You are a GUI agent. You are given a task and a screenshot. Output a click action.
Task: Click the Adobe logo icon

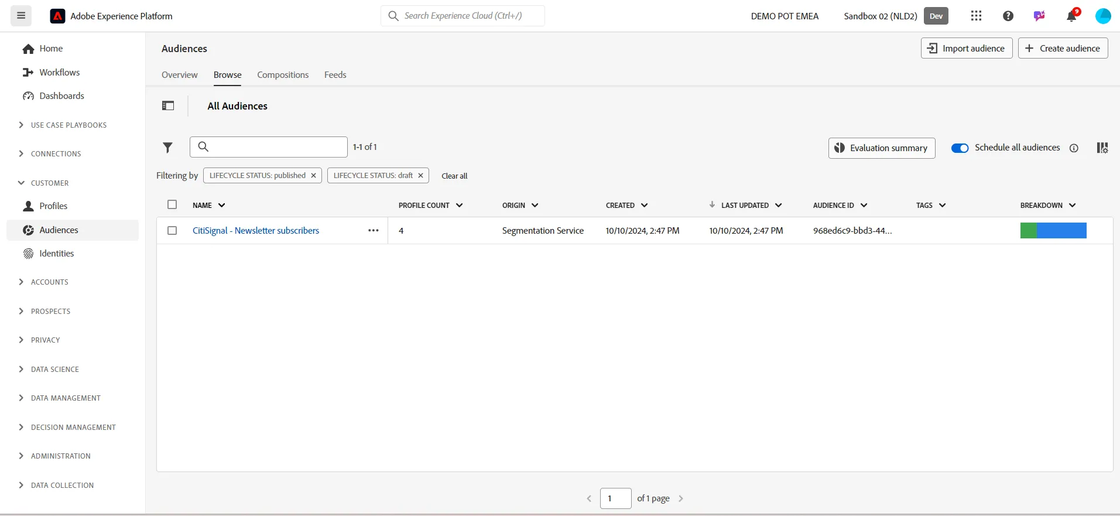tap(57, 16)
